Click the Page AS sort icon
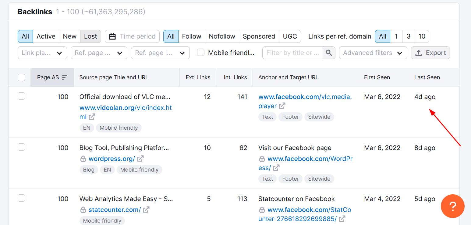This screenshot has height=225, width=471. coord(64,77)
